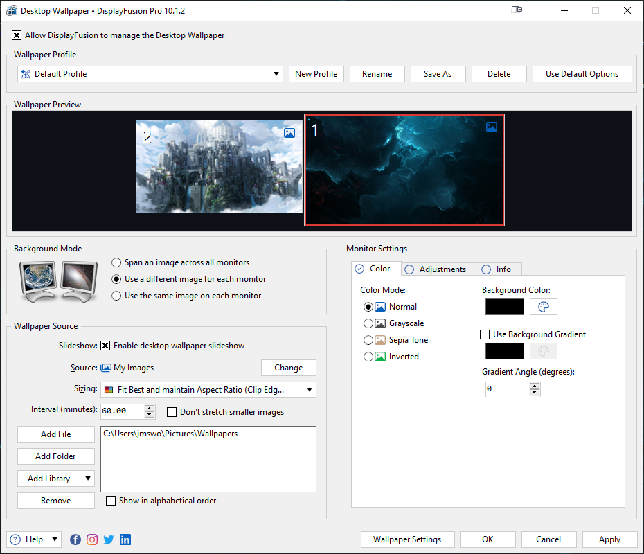The width and height of the screenshot is (644, 554).
Task: Open the LinkedIn icon
Action: point(125,539)
